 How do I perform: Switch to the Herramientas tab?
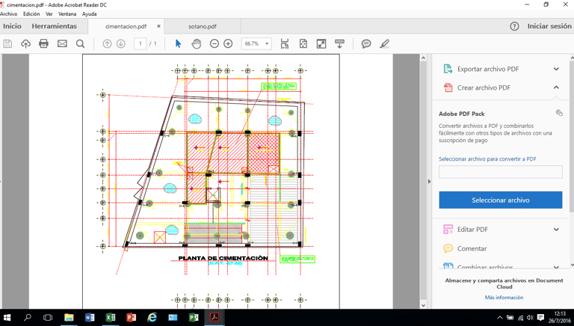click(x=54, y=26)
